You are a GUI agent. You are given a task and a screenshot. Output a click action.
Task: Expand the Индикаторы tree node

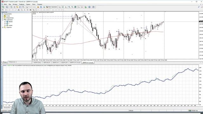(3, 18)
